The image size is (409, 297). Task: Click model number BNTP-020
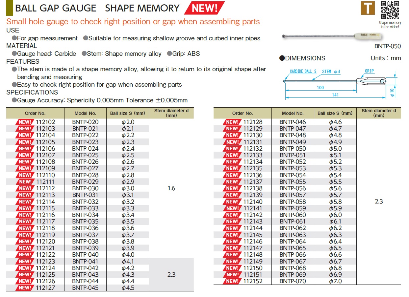[85, 122]
